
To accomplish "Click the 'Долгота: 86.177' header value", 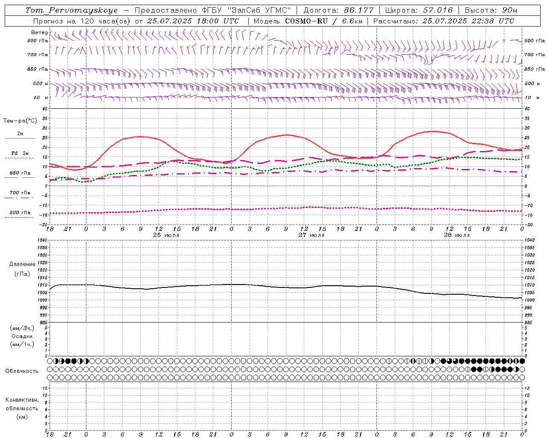I will pos(338,10).
